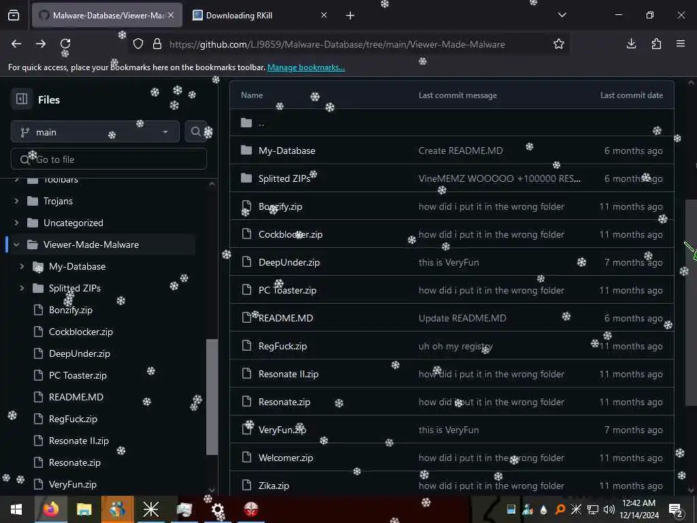Open PC Toaster.zip in the file list

[288, 290]
